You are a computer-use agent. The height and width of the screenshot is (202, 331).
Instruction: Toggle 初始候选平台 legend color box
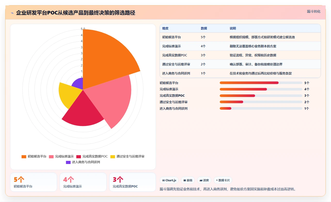click(x=24, y=156)
